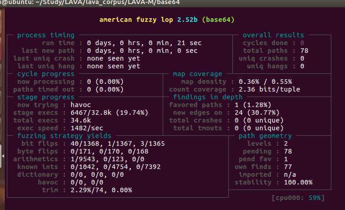The width and height of the screenshot is (345, 210).
Task: Click the total paths value 78
Action: 304,51
